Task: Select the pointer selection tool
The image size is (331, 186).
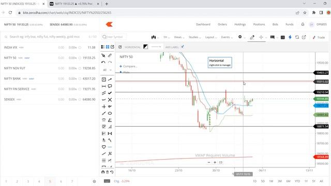Action: (103, 56)
